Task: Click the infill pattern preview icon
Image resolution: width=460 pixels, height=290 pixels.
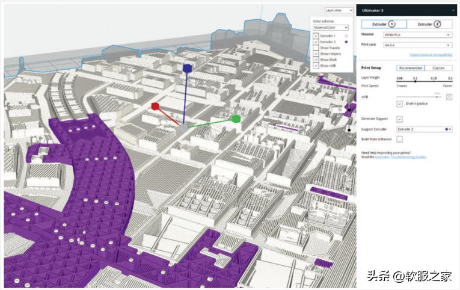Action: 449,97
